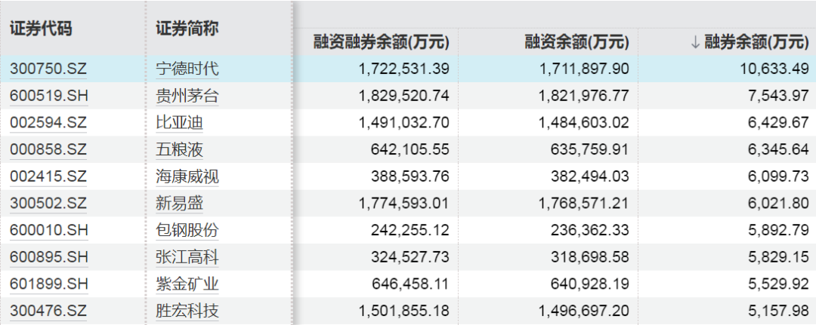
Task: Sort by 融券余额(万元) column header
Action: click(750, 41)
